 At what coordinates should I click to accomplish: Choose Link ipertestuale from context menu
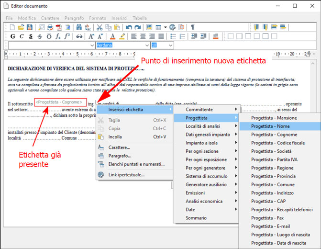coord(135,175)
